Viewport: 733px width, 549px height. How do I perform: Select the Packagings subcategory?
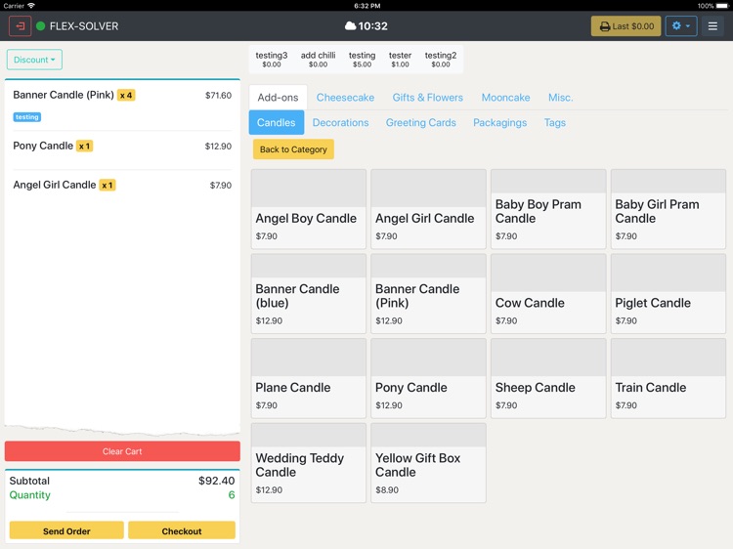click(499, 122)
